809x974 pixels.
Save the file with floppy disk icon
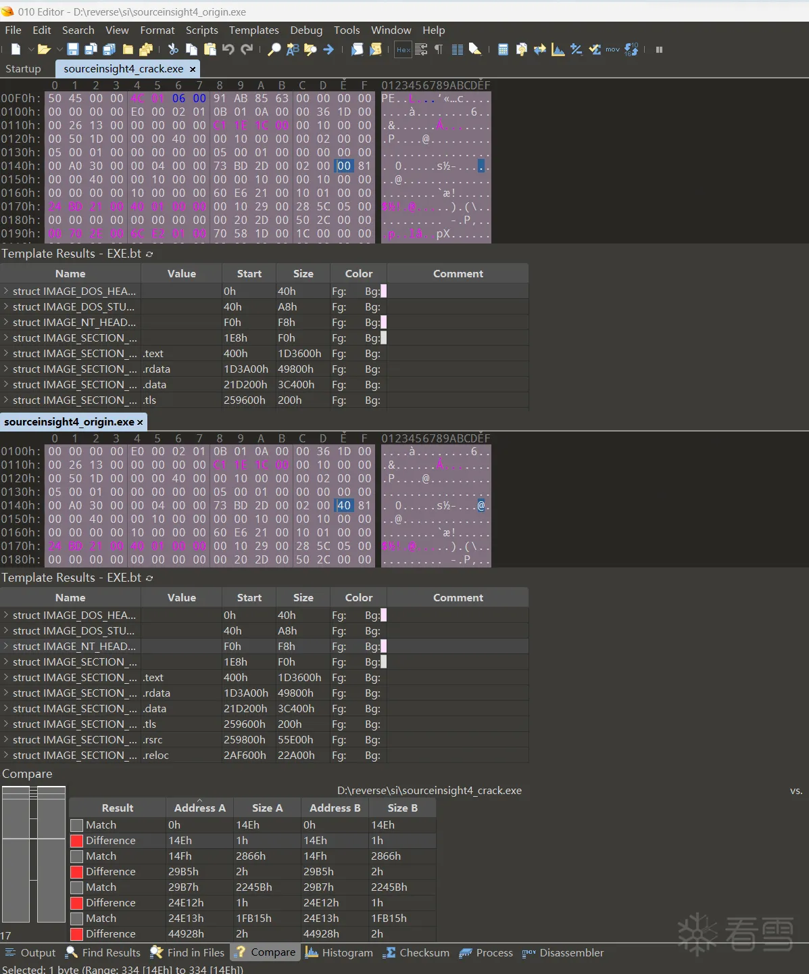(73, 49)
